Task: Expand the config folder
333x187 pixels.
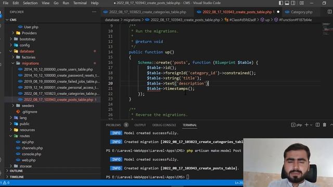Action: point(24,45)
